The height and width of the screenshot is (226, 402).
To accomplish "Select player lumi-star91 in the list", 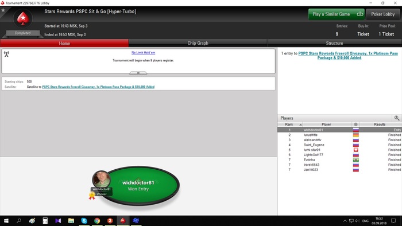I will tap(339, 150).
